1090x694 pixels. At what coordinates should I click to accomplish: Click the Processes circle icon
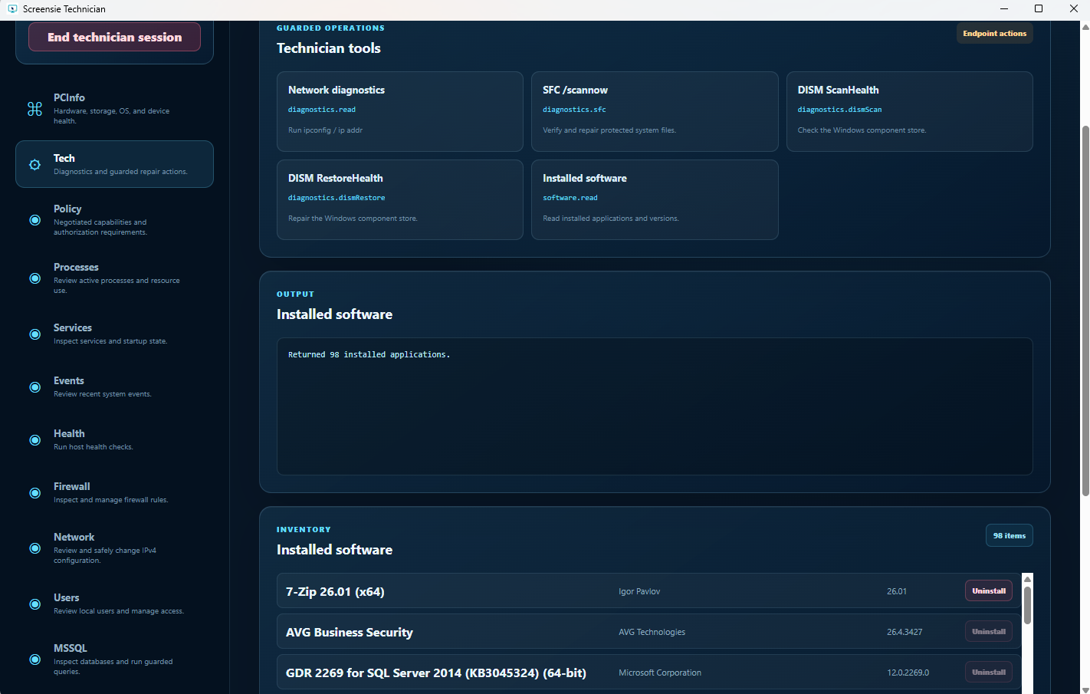34,278
